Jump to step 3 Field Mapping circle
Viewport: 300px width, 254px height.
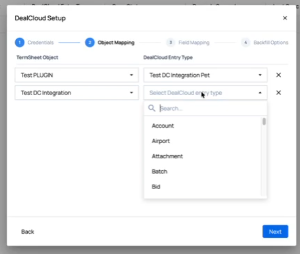[x=171, y=42]
